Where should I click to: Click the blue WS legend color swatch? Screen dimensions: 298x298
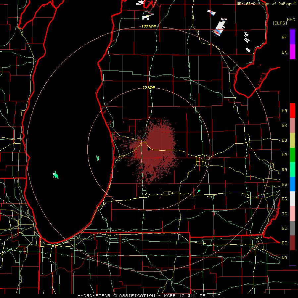[x=292, y=184]
